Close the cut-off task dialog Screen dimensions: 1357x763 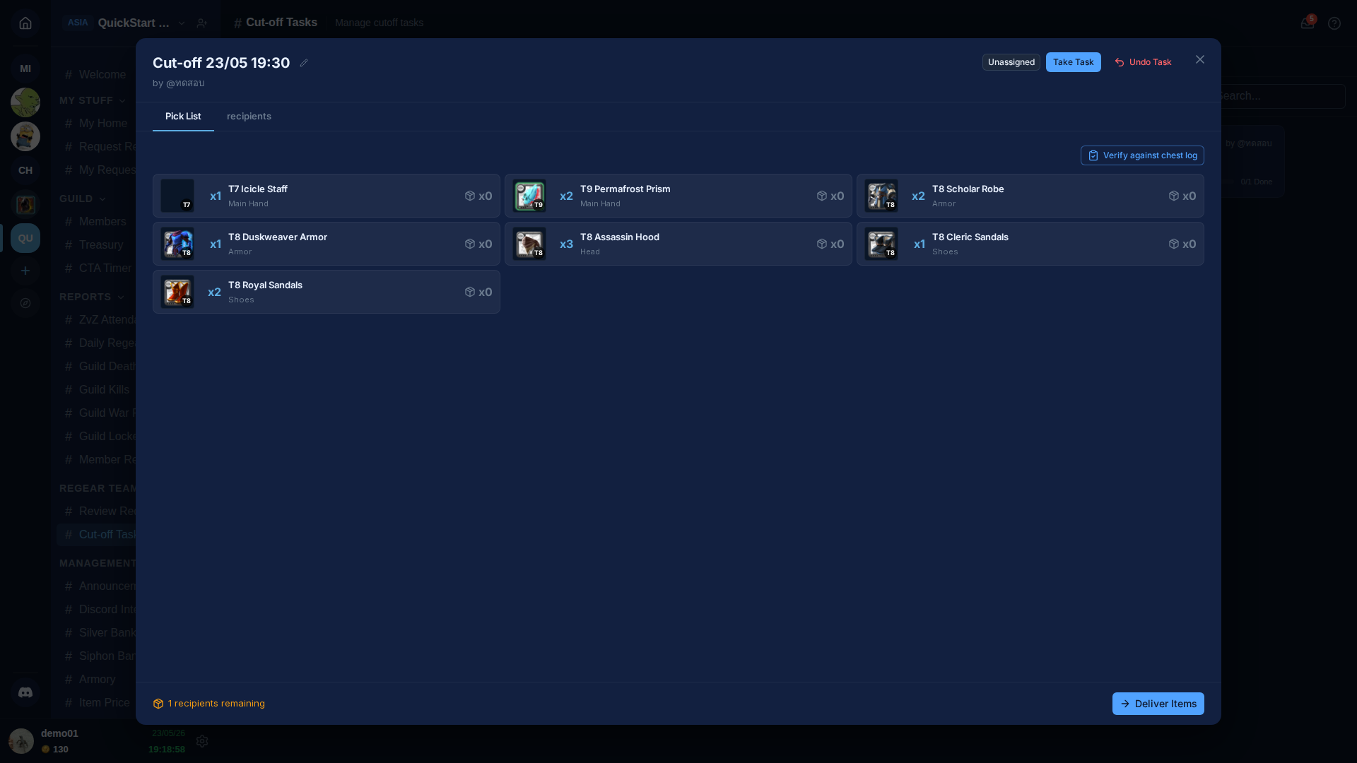point(1200,59)
